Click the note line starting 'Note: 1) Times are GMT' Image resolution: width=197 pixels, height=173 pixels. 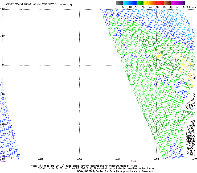point(84,166)
